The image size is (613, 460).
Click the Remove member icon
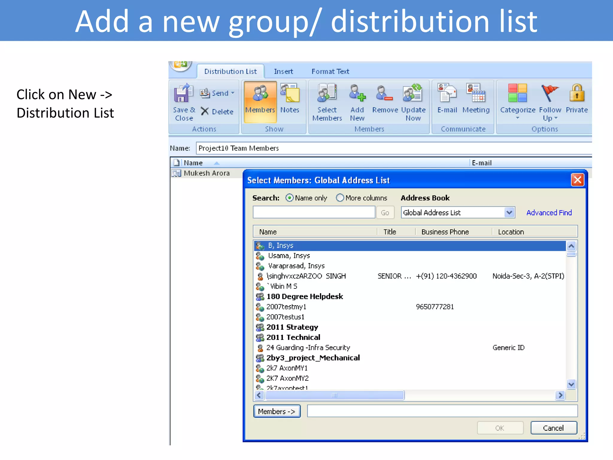coord(384,93)
